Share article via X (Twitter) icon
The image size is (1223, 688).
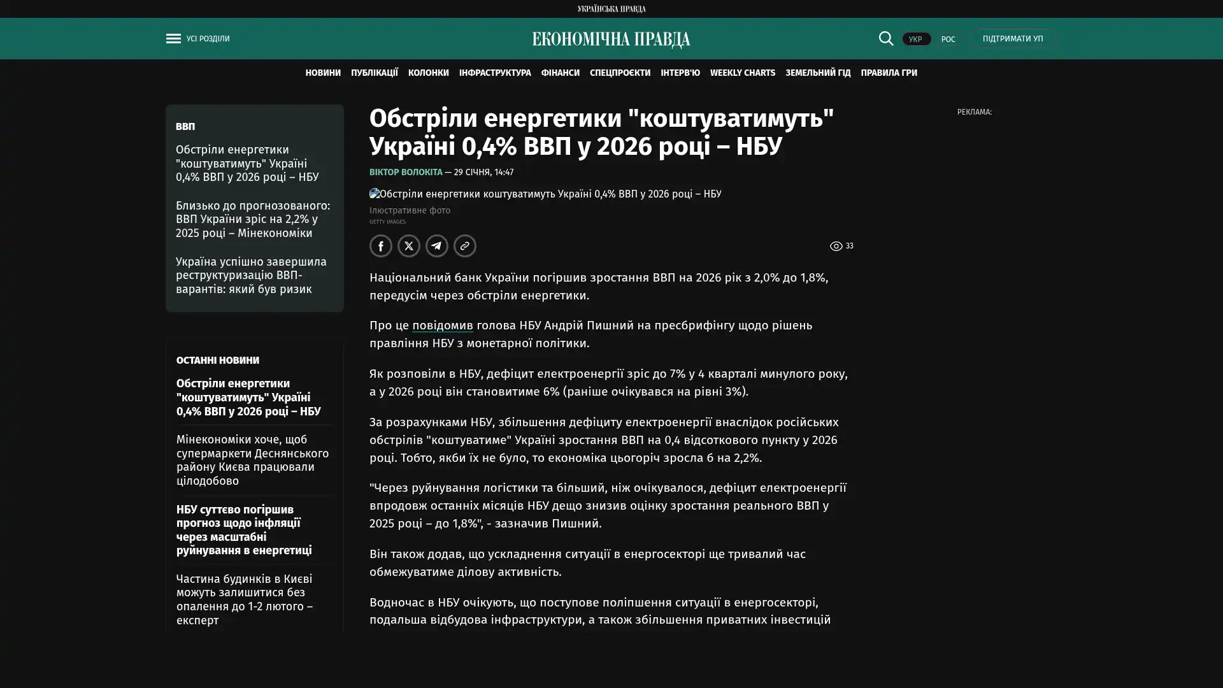point(408,246)
